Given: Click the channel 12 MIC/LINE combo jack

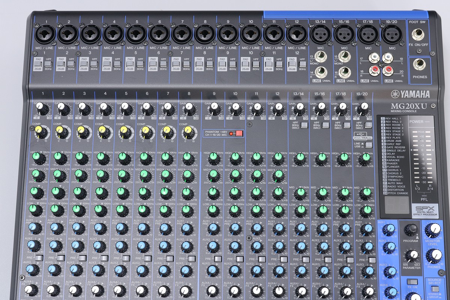Looking at the screenshot, I should pos(296,34).
